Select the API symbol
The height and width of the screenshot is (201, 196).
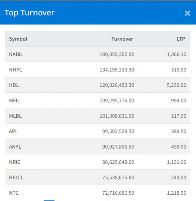point(13,131)
